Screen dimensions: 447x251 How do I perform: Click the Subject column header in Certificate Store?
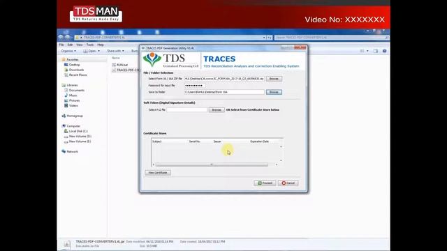(x=157, y=142)
